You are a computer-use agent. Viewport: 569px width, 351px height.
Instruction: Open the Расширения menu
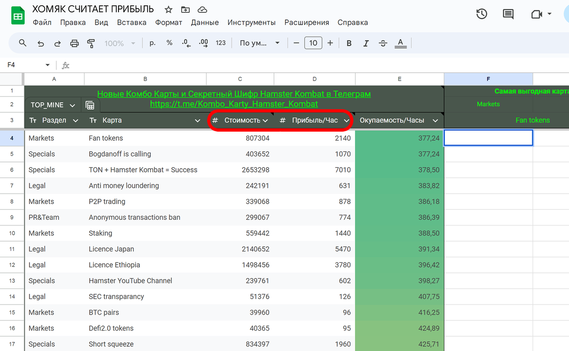(306, 22)
